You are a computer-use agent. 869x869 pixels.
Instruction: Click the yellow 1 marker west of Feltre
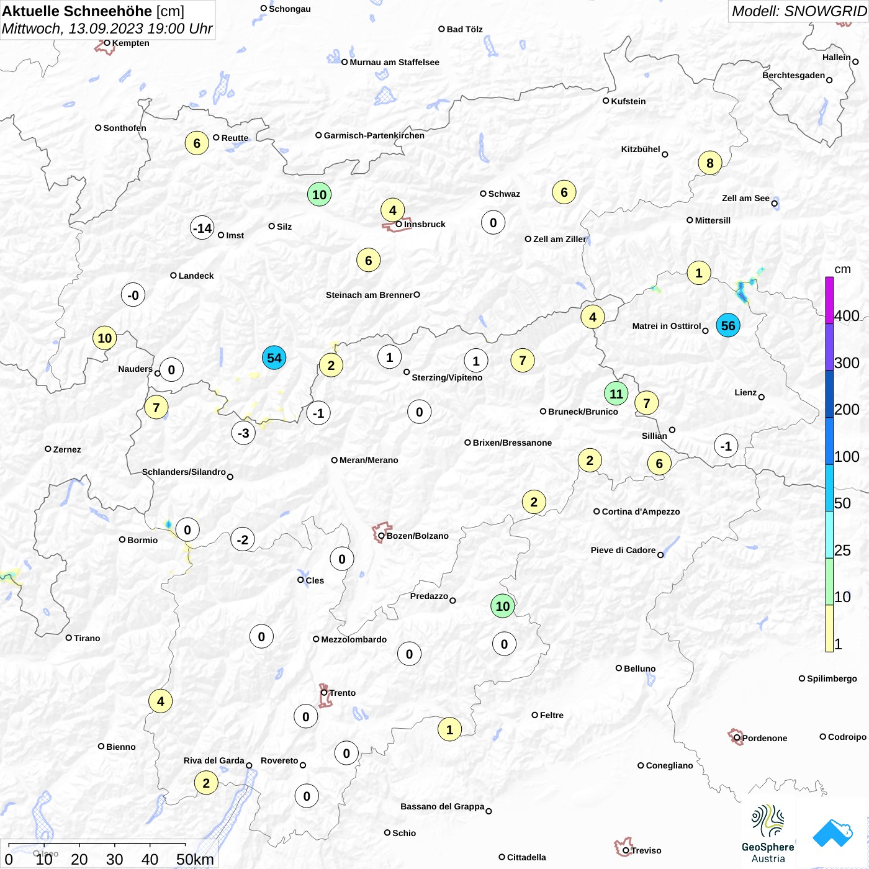pos(449,729)
